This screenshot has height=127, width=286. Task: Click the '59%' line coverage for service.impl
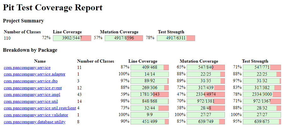(x=125, y=94)
